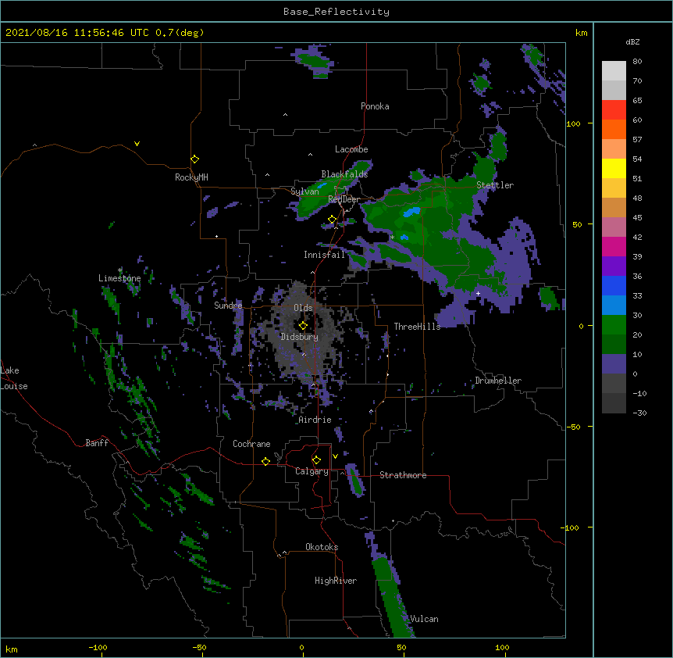
Task: Click the dBZ legend heading
Action: click(x=632, y=41)
